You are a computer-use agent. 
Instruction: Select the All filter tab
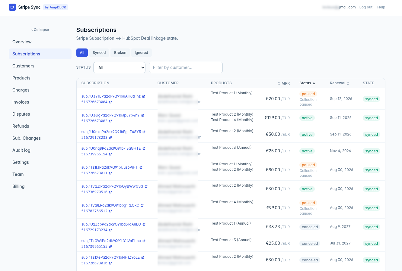click(x=82, y=53)
